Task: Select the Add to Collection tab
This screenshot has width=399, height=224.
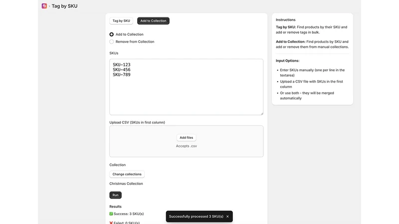Action: 153,21
